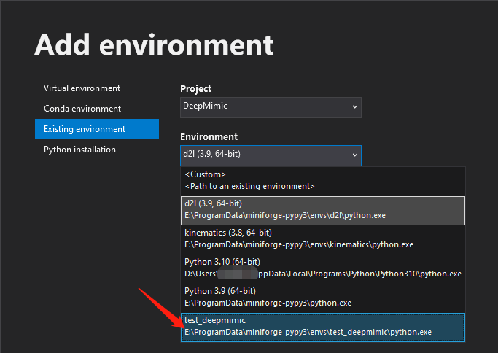Image resolution: width=498 pixels, height=353 pixels.
Task: Open the Conda environment tab
Action: [x=82, y=109]
